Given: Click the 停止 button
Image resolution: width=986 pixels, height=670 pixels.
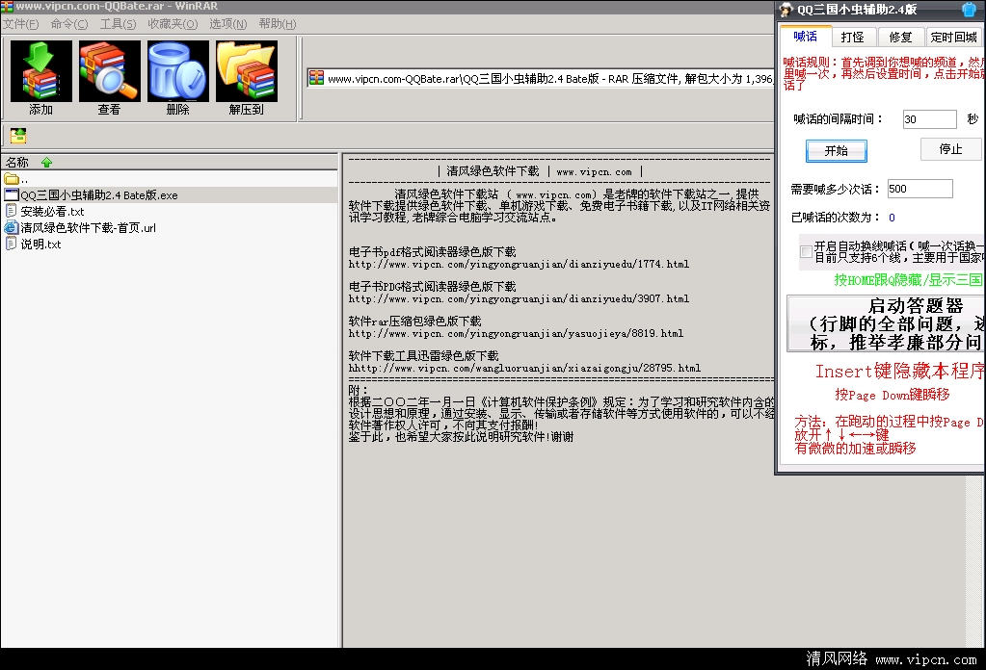Looking at the screenshot, I should tap(950, 149).
